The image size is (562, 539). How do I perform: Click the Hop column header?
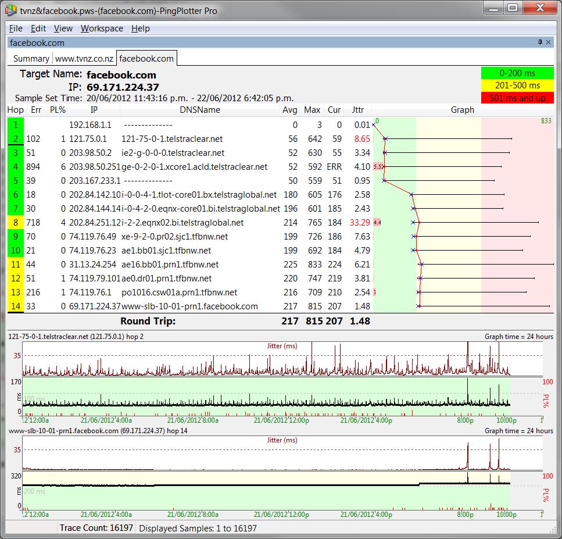click(16, 110)
